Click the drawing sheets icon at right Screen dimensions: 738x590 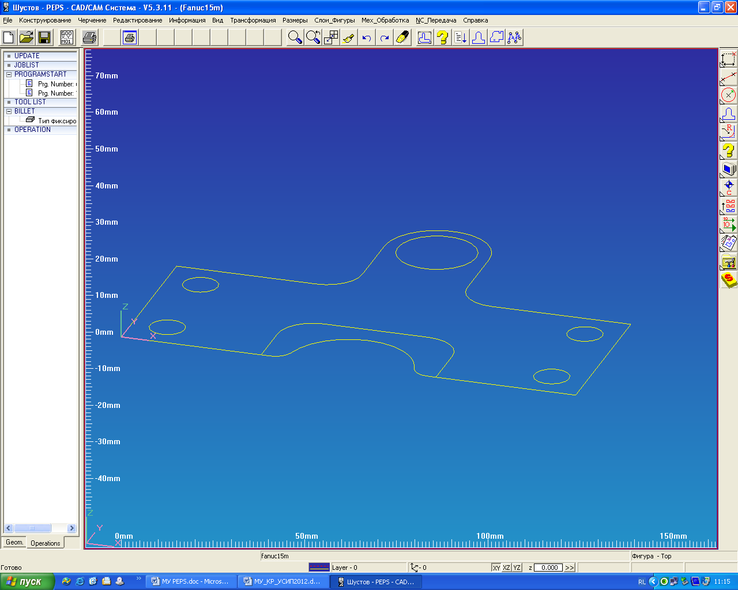tap(729, 243)
